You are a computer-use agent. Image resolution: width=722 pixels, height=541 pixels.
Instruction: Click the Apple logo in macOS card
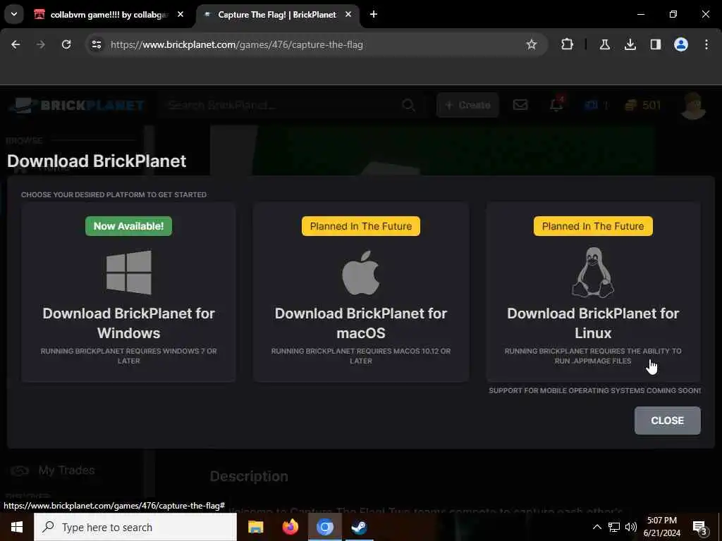tap(361, 273)
